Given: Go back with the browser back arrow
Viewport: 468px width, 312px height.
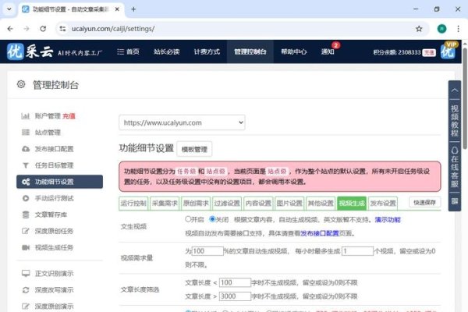Looking at the screenshot, I should click(10, 29).
